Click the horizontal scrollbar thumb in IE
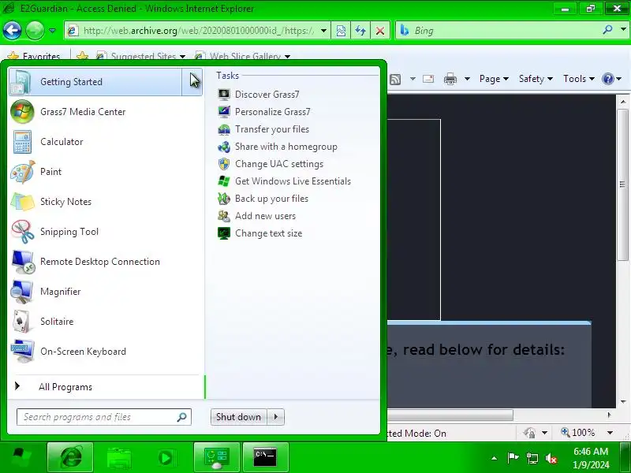The height and width of the screenshot is (473, 631). 450,415
